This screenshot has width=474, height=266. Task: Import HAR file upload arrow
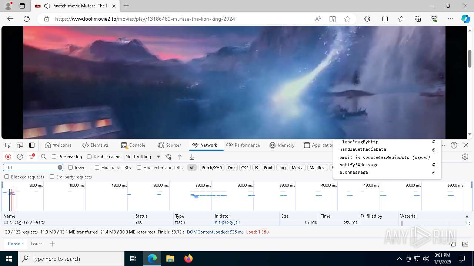[180, 157]
